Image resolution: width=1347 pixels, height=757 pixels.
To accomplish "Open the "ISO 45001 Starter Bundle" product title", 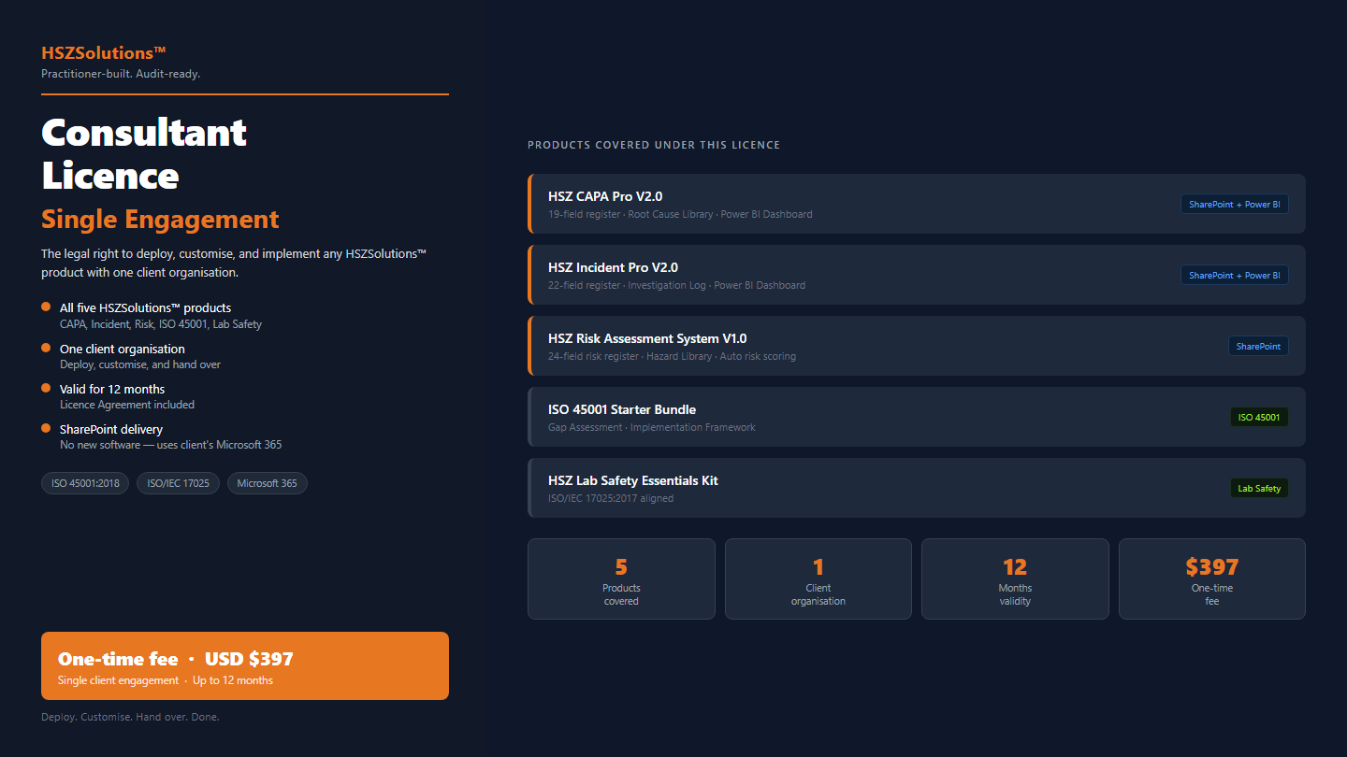I will (622, 409).
